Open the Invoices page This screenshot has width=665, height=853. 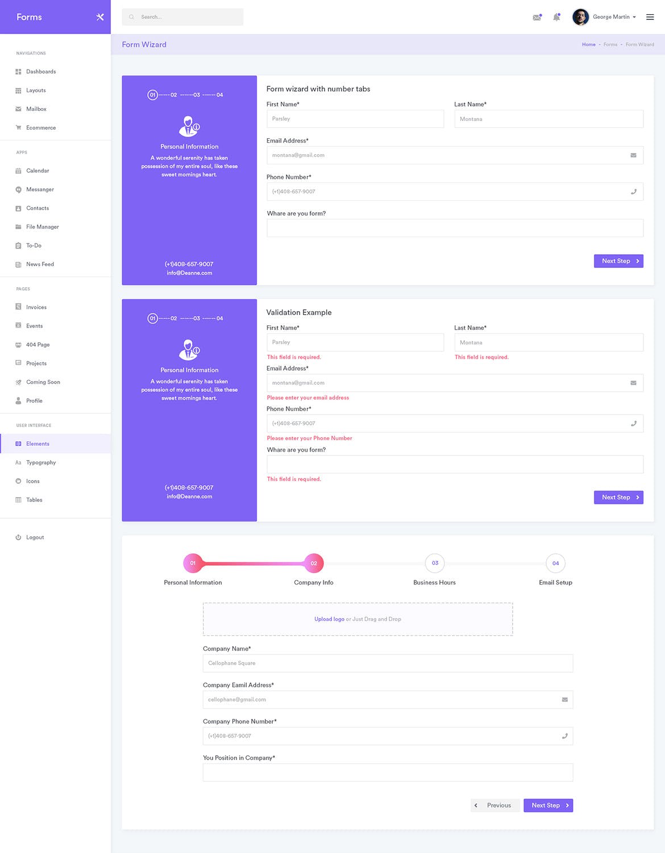point(36,307)
